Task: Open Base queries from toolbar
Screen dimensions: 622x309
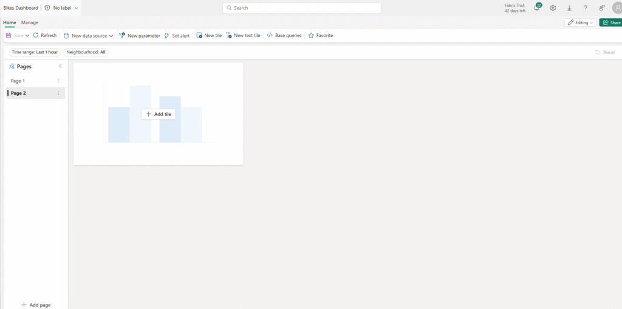Action: coord(284,36)
